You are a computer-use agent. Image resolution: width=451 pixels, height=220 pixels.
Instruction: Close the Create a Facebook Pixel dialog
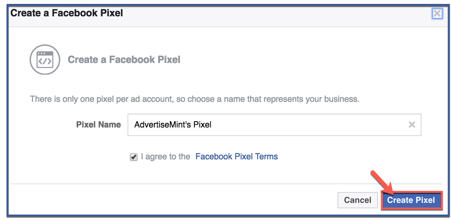437,14
